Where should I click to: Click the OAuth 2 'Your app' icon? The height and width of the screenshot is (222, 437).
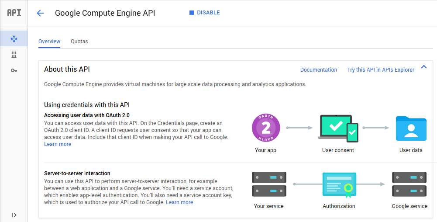click(x=266, y=128)
